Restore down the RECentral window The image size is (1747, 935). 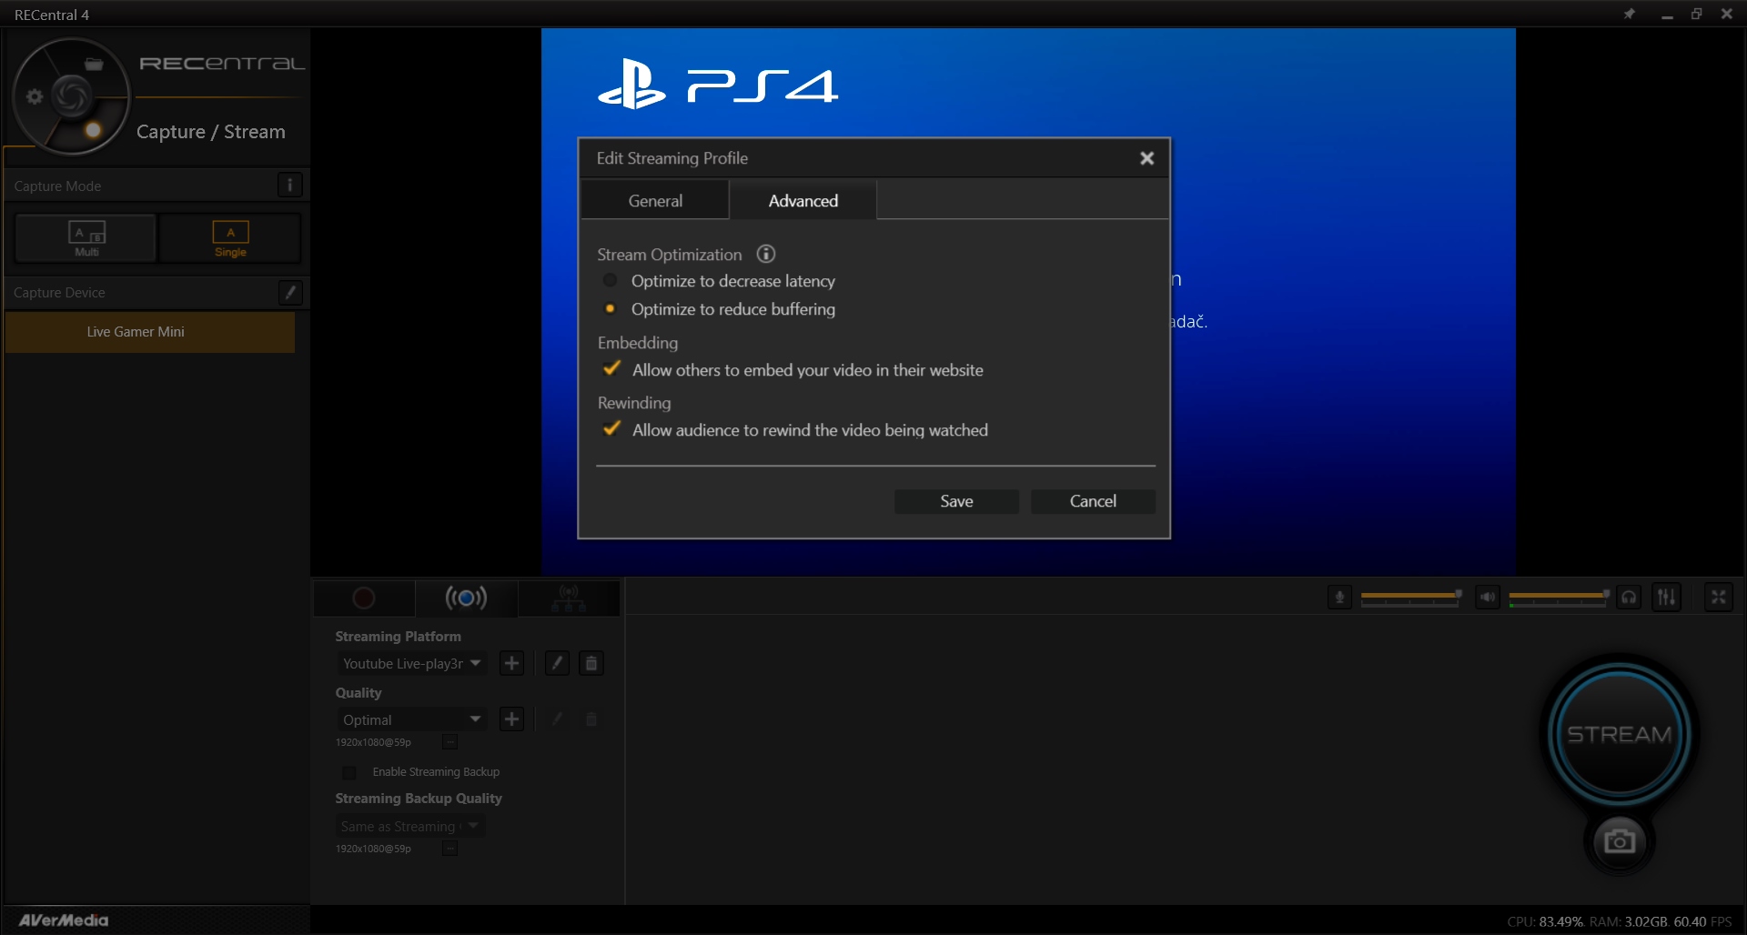1697,14
